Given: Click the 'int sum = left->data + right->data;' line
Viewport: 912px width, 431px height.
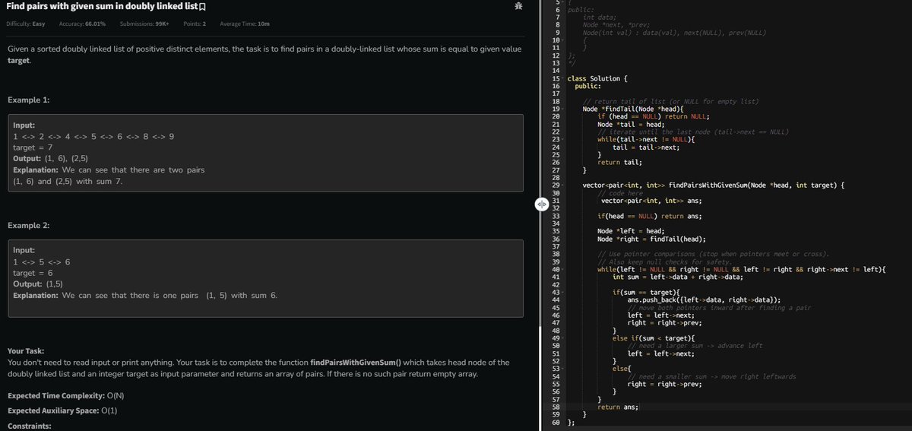Looking at the screenshot, I should 678,277.
